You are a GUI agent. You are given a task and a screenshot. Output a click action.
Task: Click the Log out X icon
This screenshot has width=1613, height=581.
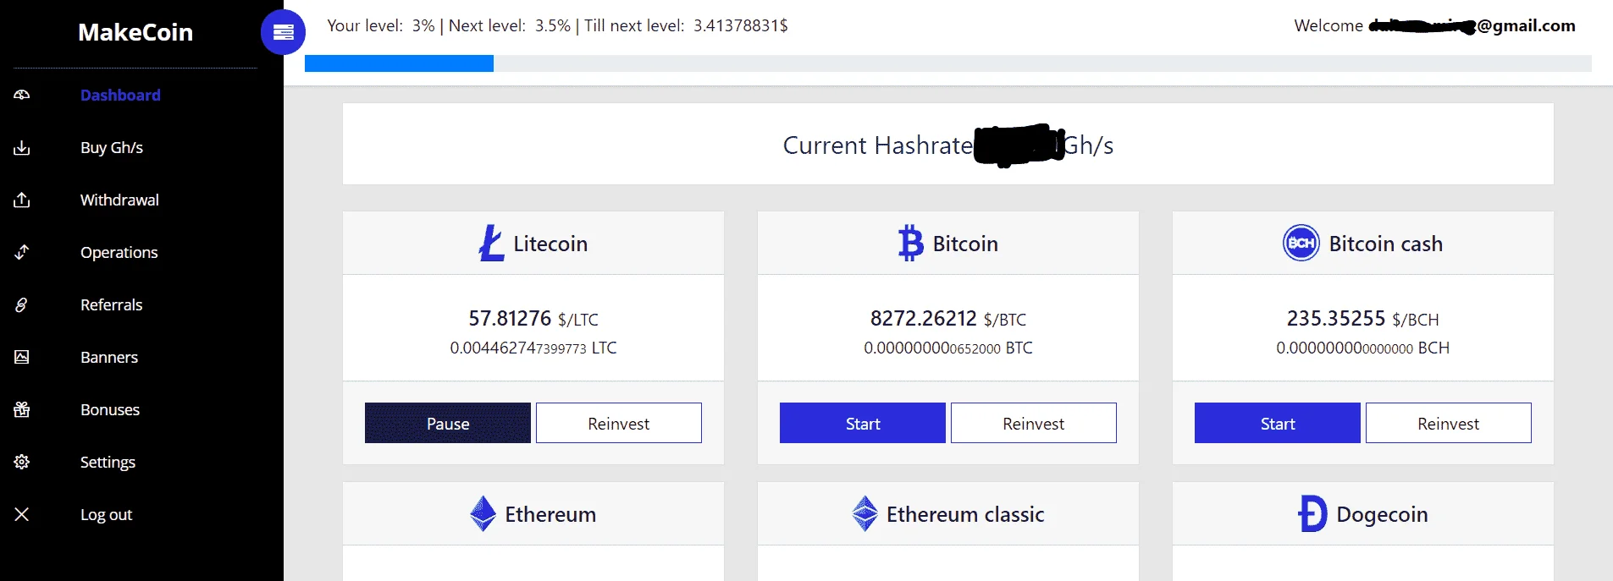[22, 514]
